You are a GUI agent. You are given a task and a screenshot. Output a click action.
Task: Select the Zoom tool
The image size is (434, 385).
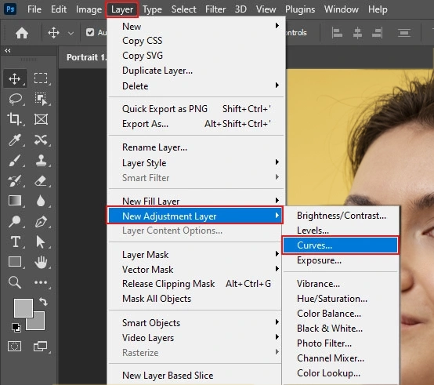(x=15, y=282)
